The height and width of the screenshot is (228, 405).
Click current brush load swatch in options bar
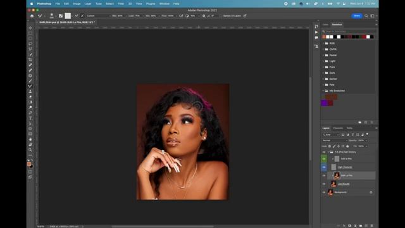pyautogui.click(x=68, y=16)
